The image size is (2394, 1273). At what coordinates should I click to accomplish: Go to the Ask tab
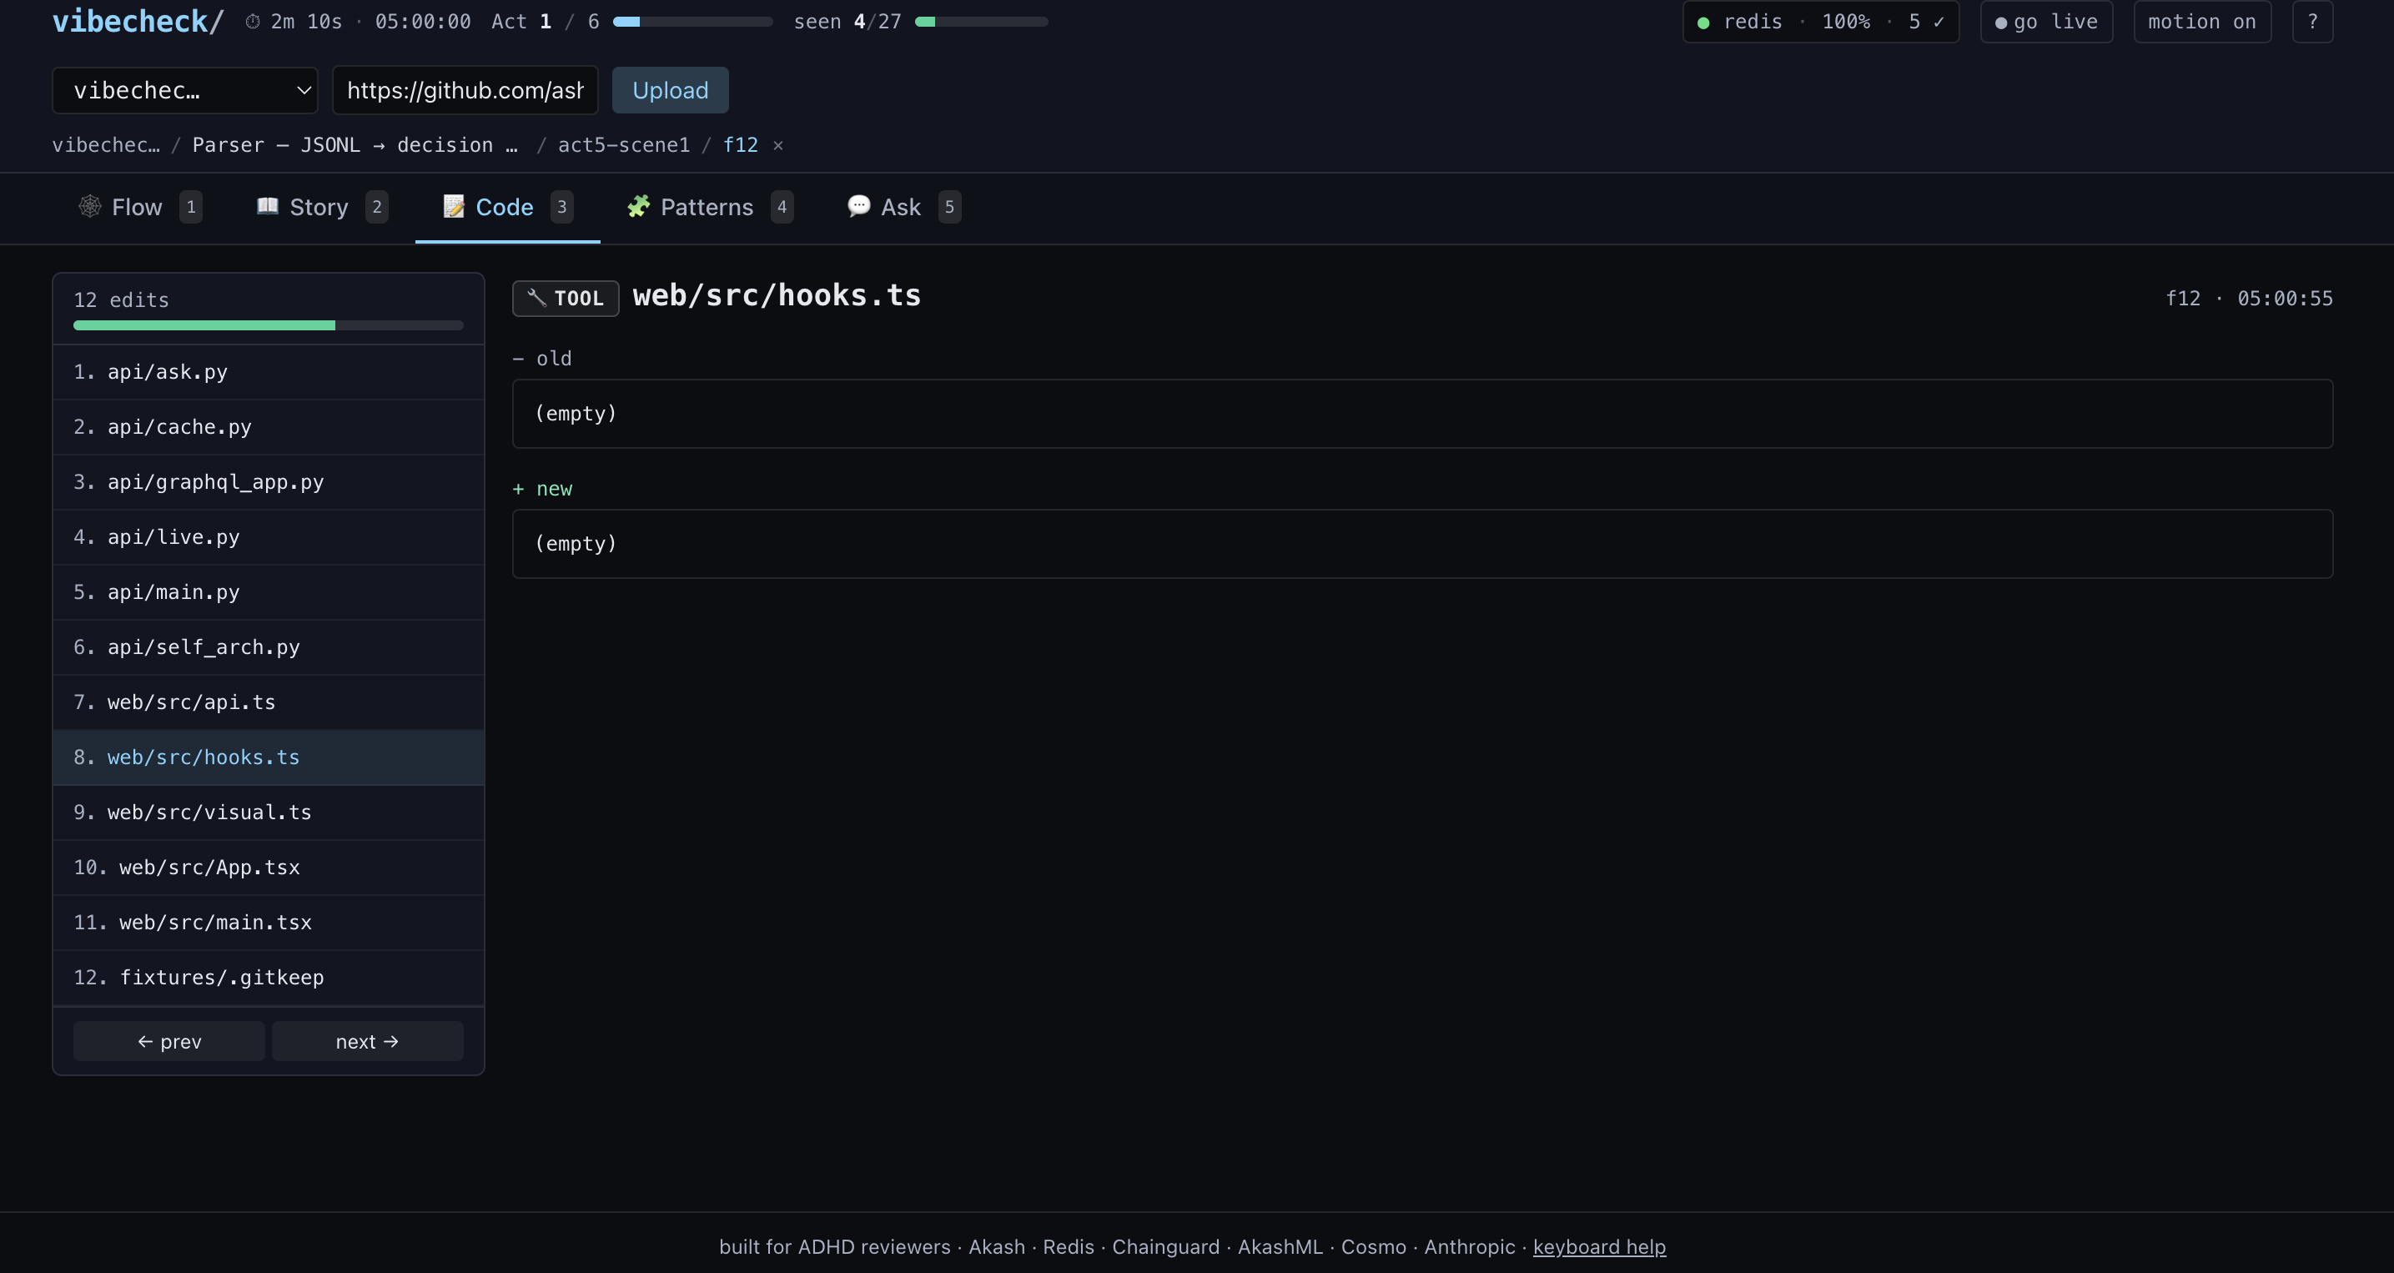coord(903,207)
